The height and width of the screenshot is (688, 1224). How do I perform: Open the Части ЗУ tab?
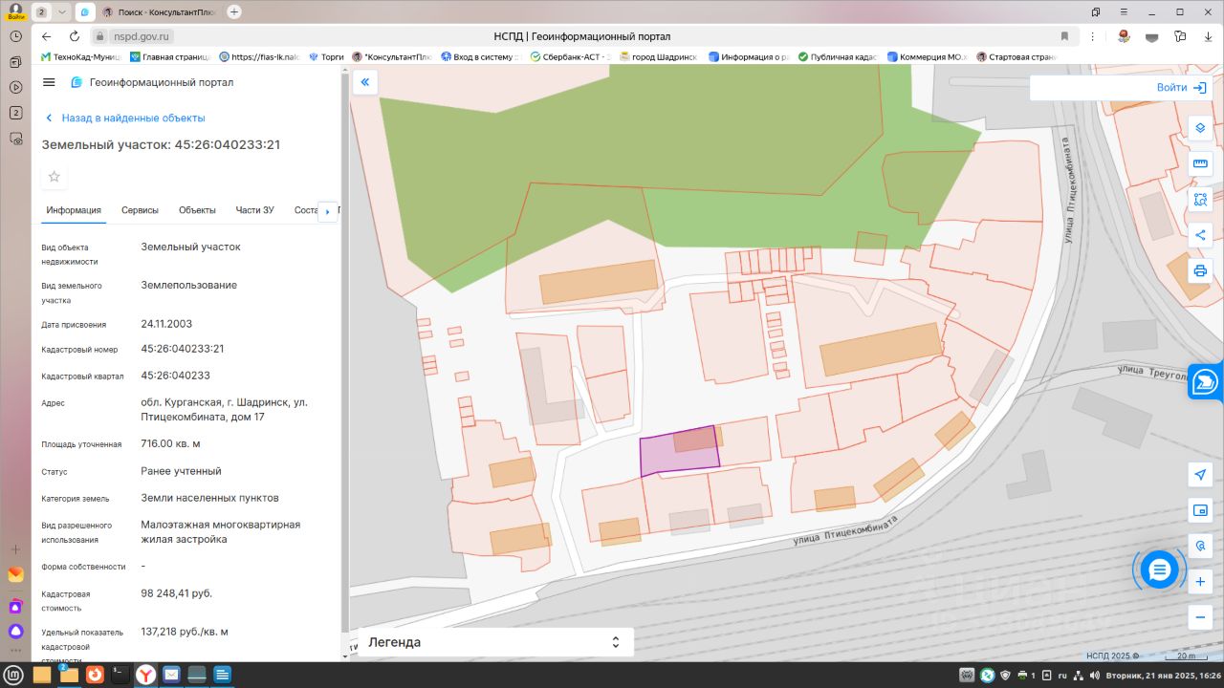pyautogui.click(x=254, y=210)
